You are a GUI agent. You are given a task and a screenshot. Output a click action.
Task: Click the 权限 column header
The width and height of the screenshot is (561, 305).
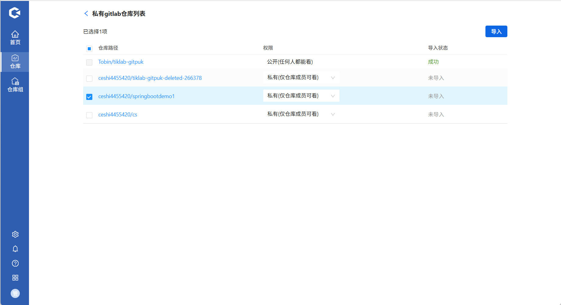coord(268,48)
